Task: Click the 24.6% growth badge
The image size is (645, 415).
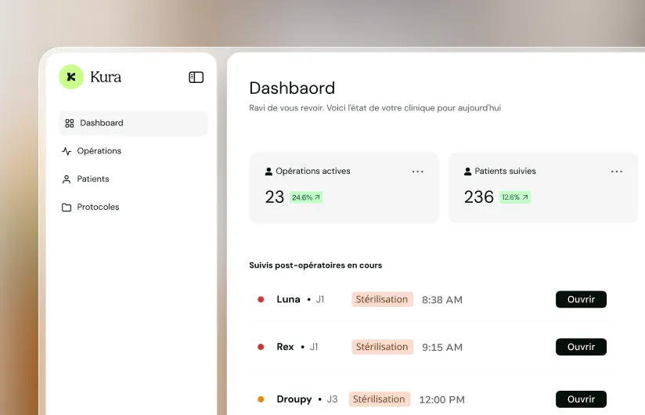Action: coord(305,197)
